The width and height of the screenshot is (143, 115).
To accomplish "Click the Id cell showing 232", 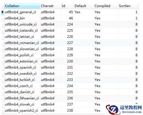I will click(67, 74).
